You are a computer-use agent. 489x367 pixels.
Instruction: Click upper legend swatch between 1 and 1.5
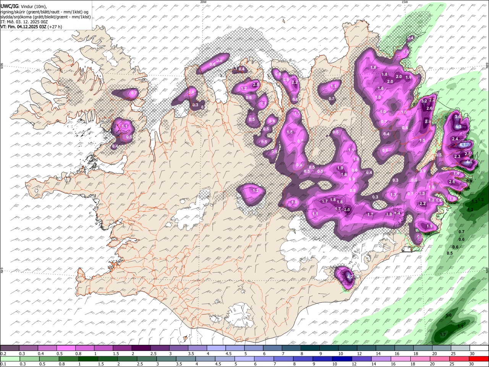(x=104, y=348)
